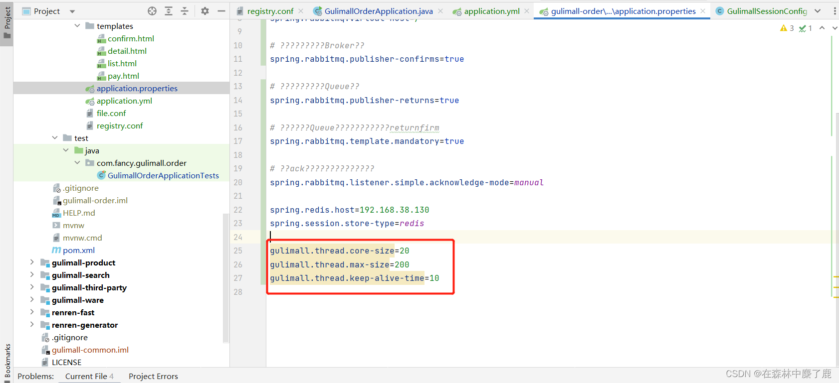The width and height of the screenshot is (839, 383).
Task: Select pay.html in project tree
Action: 123,76
